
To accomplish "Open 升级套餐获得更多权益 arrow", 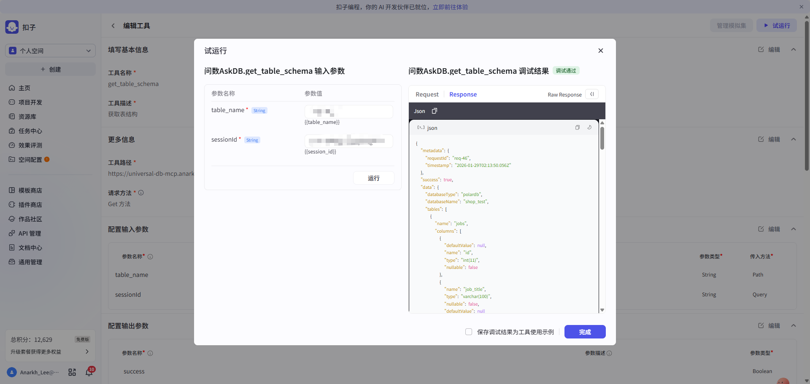I will point(87,352).
